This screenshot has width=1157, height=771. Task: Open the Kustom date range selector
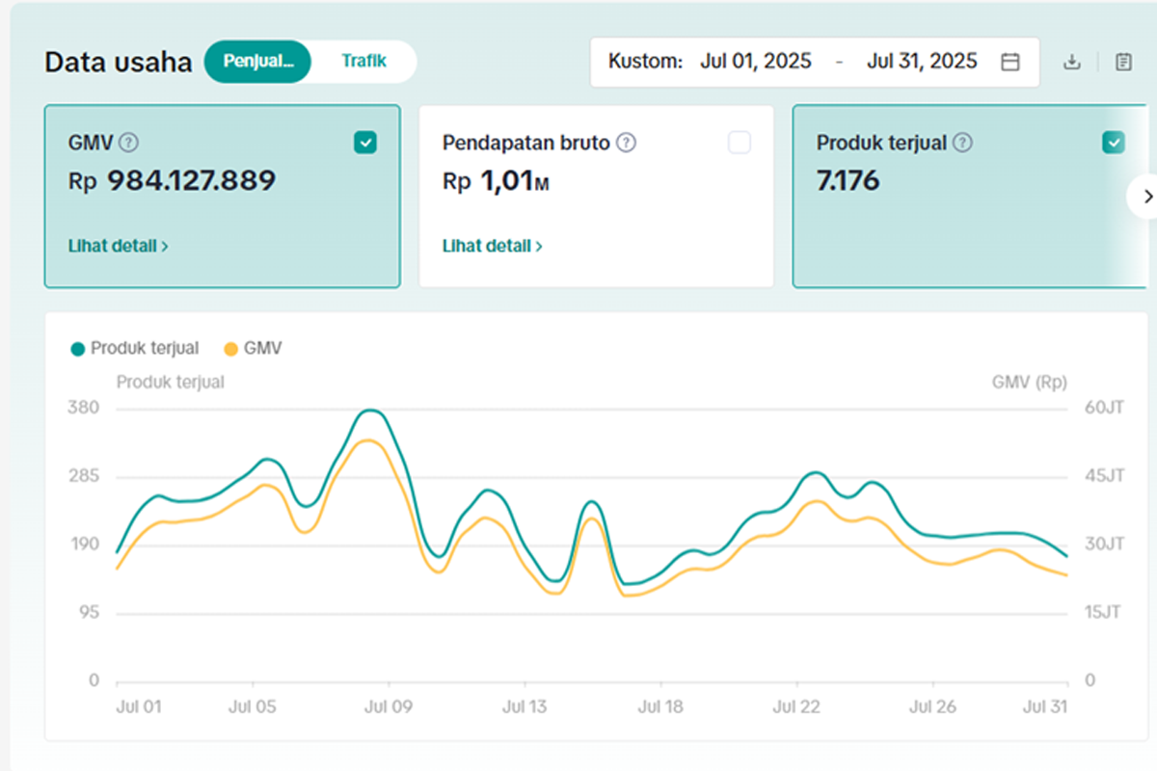coord(815,62)
